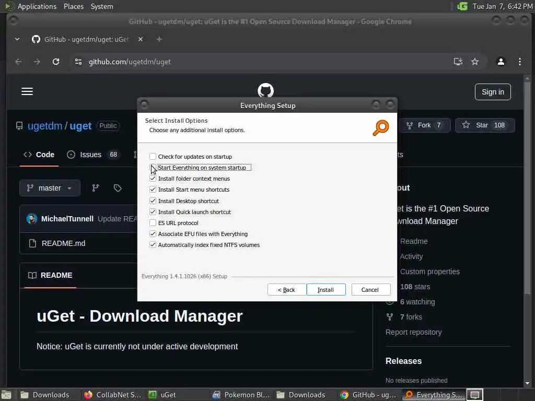Reload the Chrome page
The height and width of the screenshot is (401, 535).
point(55,62)
